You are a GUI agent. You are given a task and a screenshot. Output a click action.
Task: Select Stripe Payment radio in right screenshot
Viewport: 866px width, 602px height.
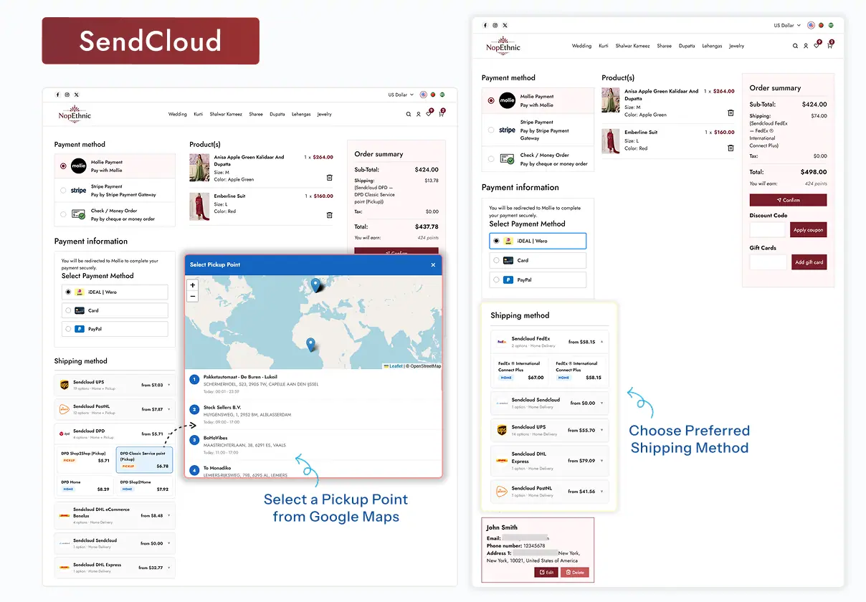coord(491,130)
